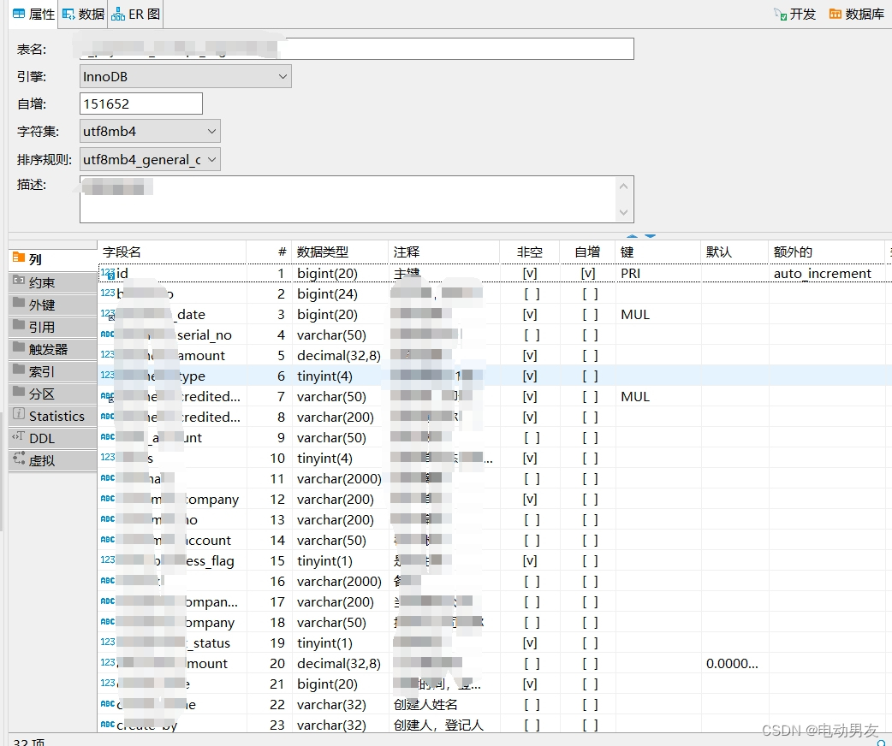
Task: Click the 额外的 column header
Action: coord(826,252)
